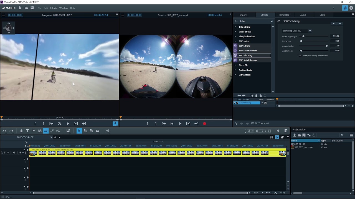Toggle track 1 Solo S button
This screenshot has height=199, width=355.
coord(5,153)
